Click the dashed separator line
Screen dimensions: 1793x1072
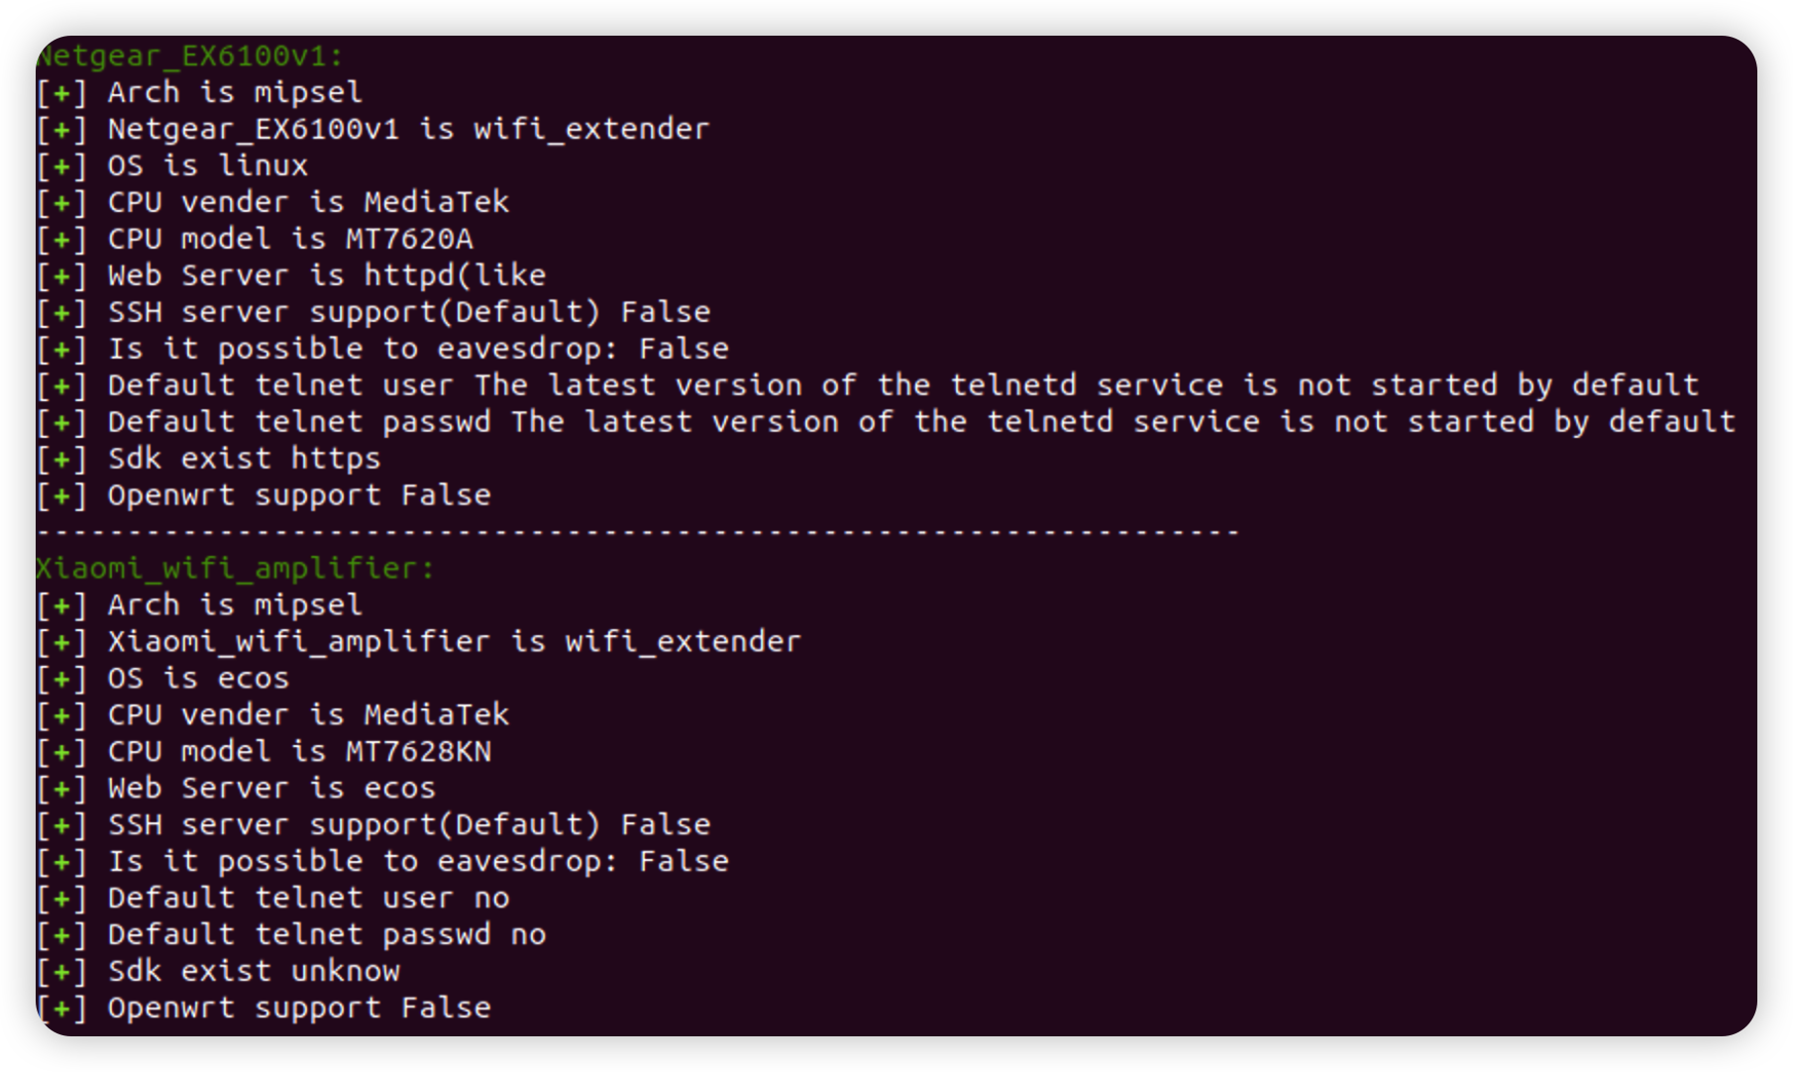638,532
